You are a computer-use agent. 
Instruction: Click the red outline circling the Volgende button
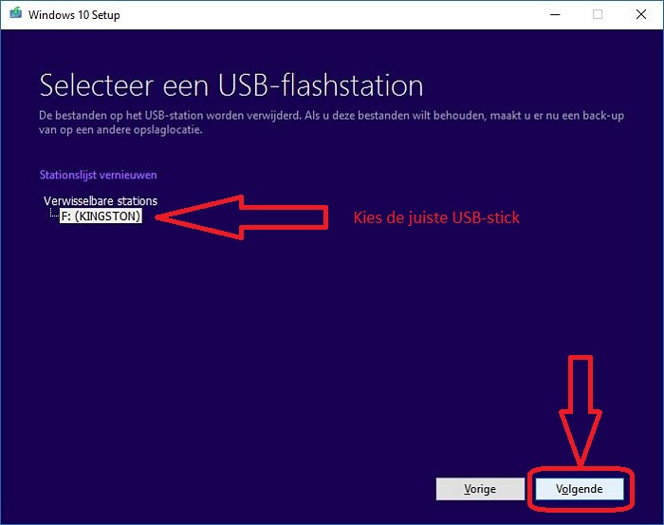click(581, 489)
